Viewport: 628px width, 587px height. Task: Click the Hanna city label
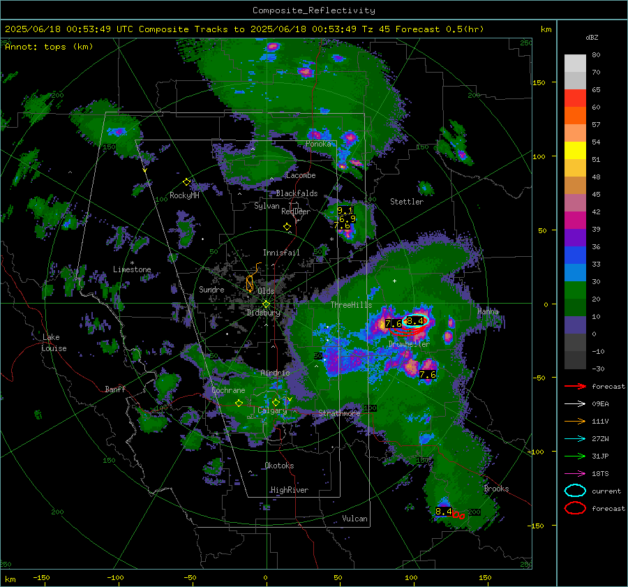coord(488,311)
